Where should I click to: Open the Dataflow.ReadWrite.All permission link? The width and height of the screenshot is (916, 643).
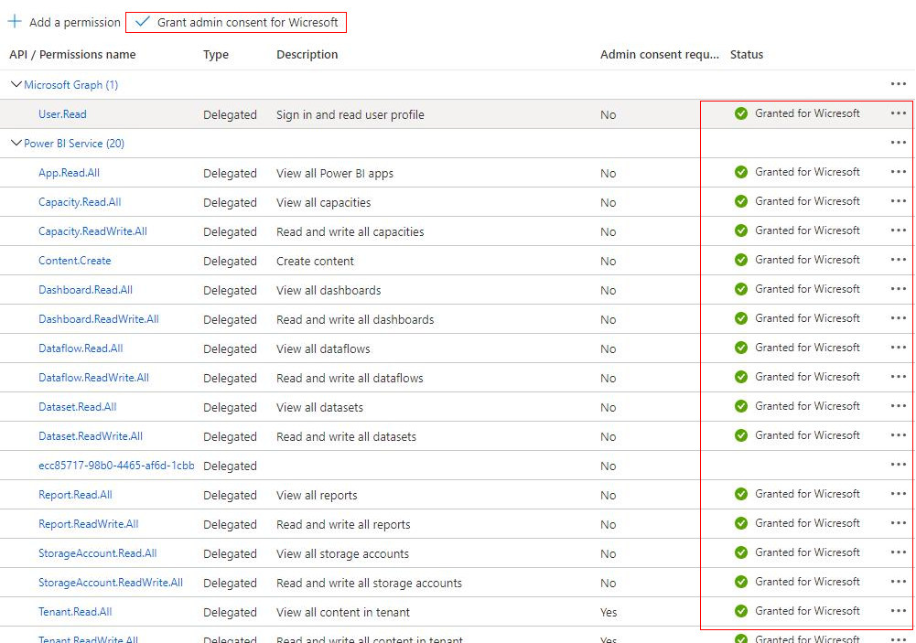(x=93, y=377)
